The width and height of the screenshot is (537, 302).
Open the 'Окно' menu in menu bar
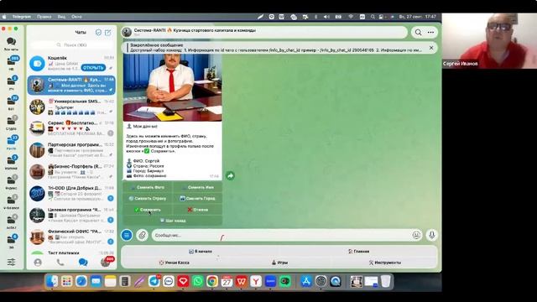click(76, 17)
